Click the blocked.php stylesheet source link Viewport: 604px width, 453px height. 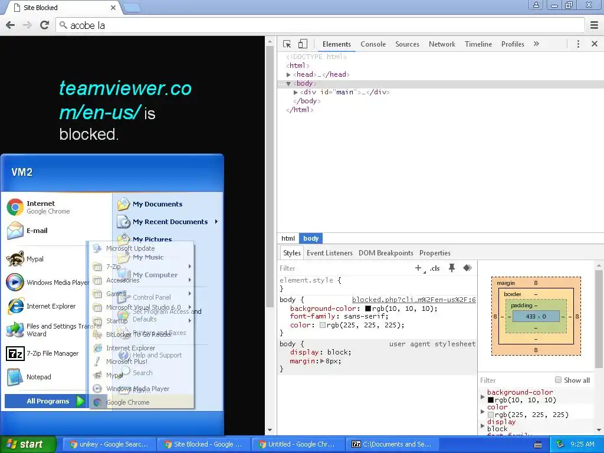tap(413, 300)
